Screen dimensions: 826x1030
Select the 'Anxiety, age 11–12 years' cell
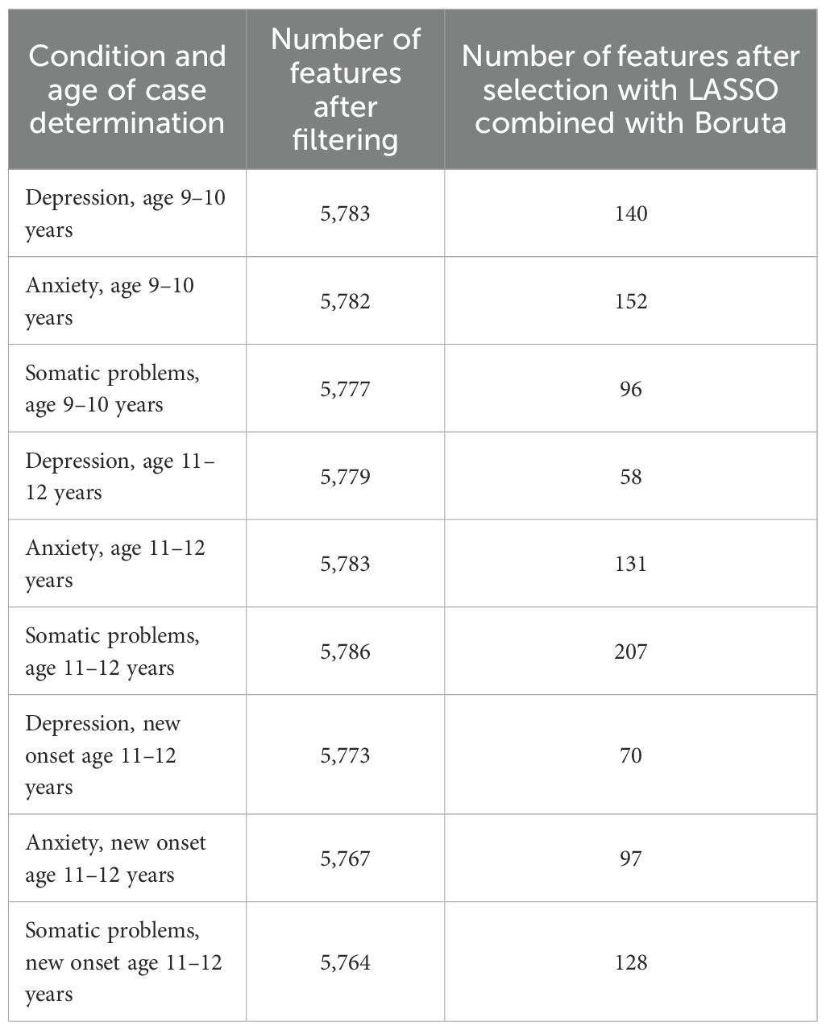pyautogui.click(x=114, y=564)
